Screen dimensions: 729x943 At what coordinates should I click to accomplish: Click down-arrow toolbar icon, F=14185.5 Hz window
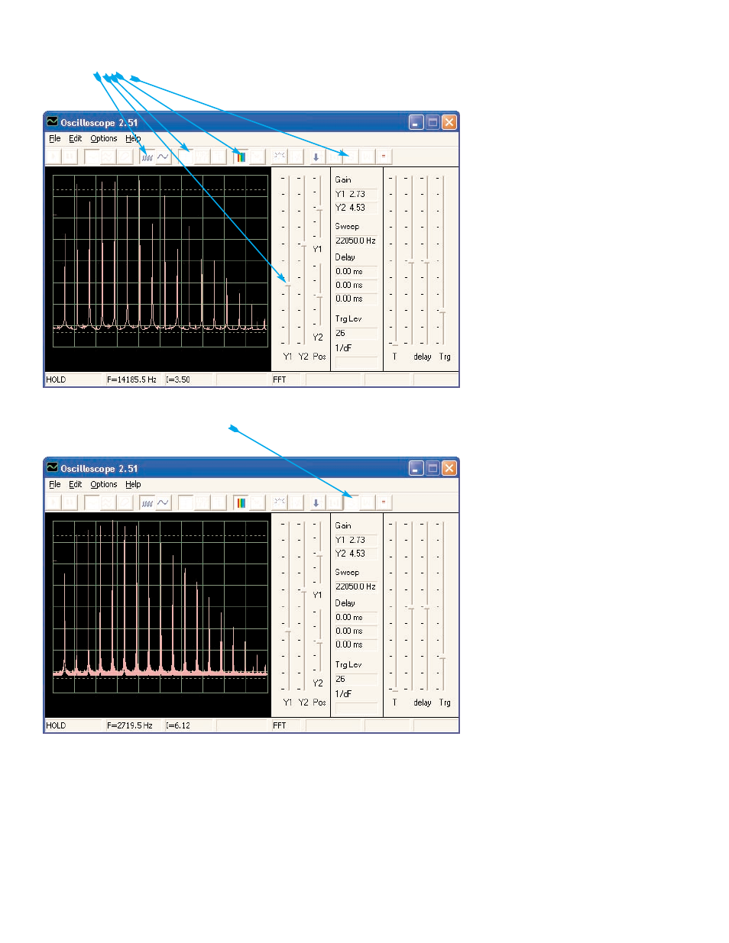(x=316, y=157)
